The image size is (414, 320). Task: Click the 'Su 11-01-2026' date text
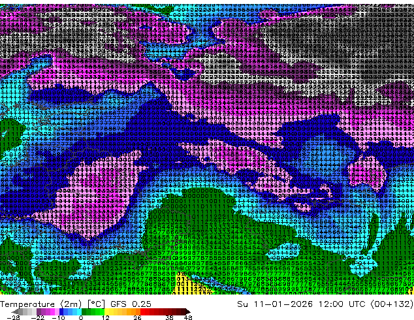[x=275, y=304]
